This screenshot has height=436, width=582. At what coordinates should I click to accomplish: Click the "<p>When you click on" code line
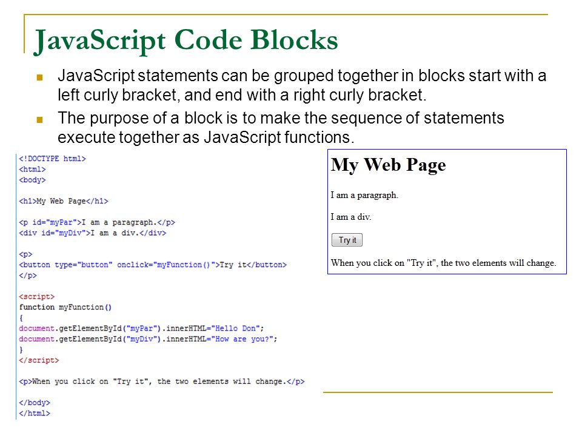click(x=162, y=381)
